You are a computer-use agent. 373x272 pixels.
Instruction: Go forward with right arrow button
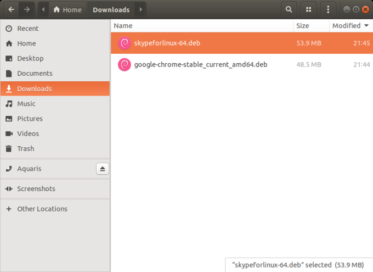(26, 9)
